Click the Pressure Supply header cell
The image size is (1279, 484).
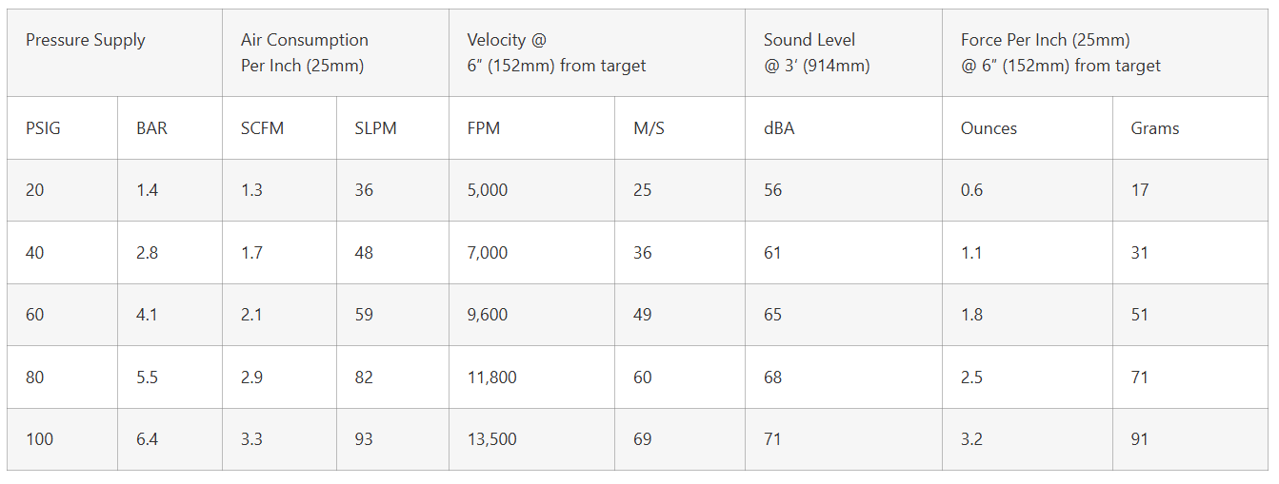[86, 40]
